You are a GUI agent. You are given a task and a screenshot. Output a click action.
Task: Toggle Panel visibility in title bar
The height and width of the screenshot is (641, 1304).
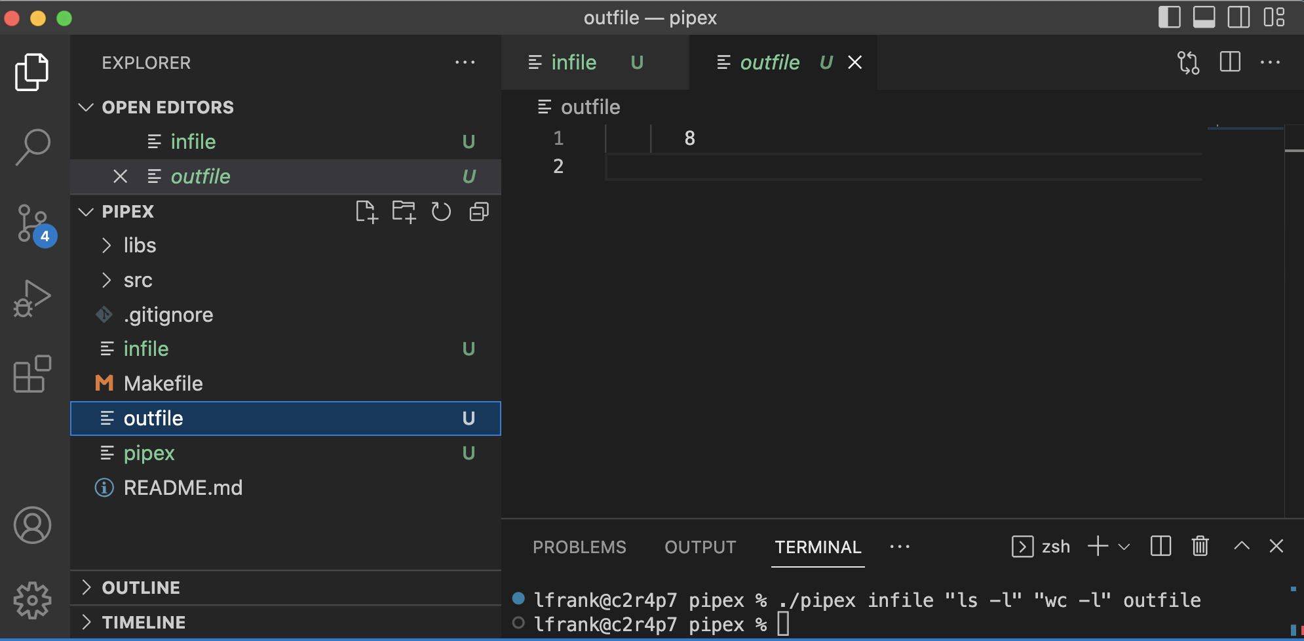(1204, 17)
